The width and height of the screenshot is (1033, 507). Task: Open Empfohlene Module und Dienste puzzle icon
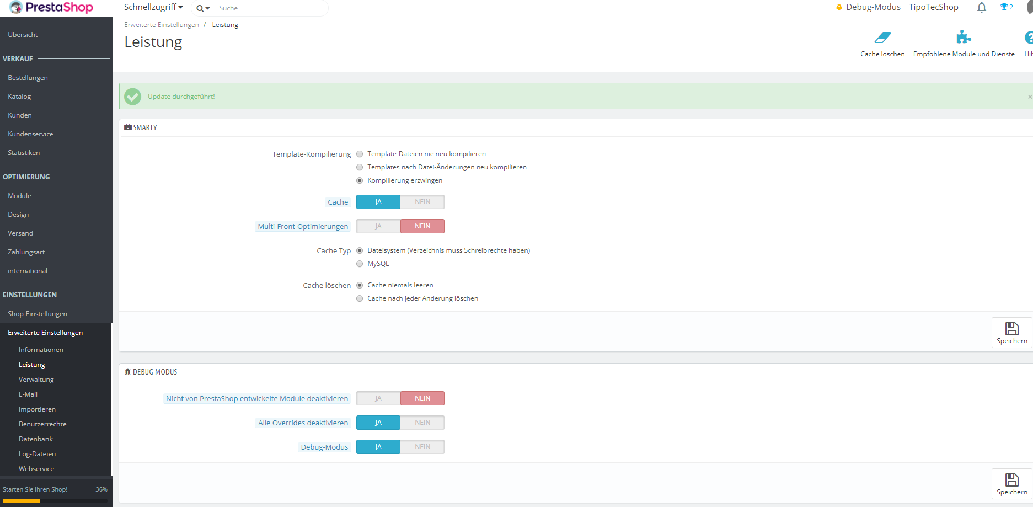pos(964,38)
